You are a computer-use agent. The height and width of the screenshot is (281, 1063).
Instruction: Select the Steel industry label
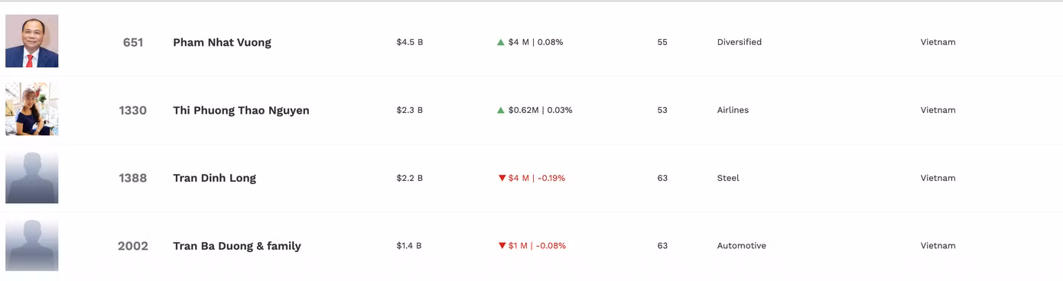click(728, 178)
